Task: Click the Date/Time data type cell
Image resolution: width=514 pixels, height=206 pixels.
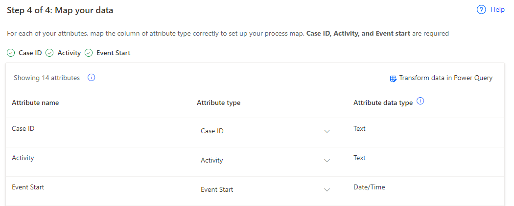Action: pos(369,187)
